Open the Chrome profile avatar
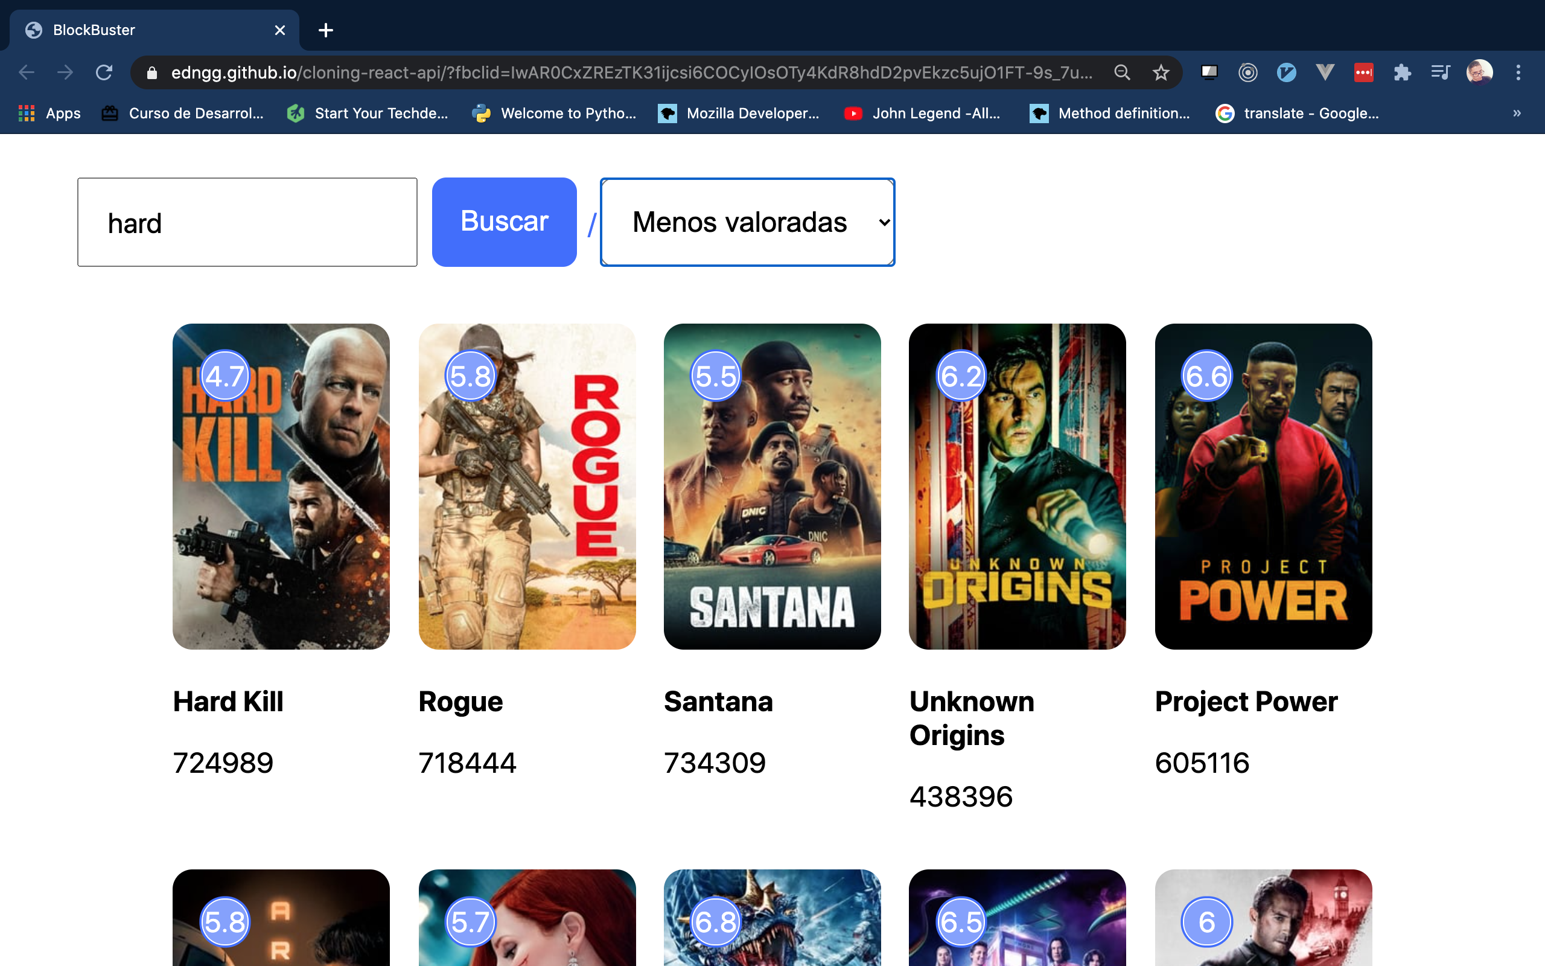 [1479, 72]
